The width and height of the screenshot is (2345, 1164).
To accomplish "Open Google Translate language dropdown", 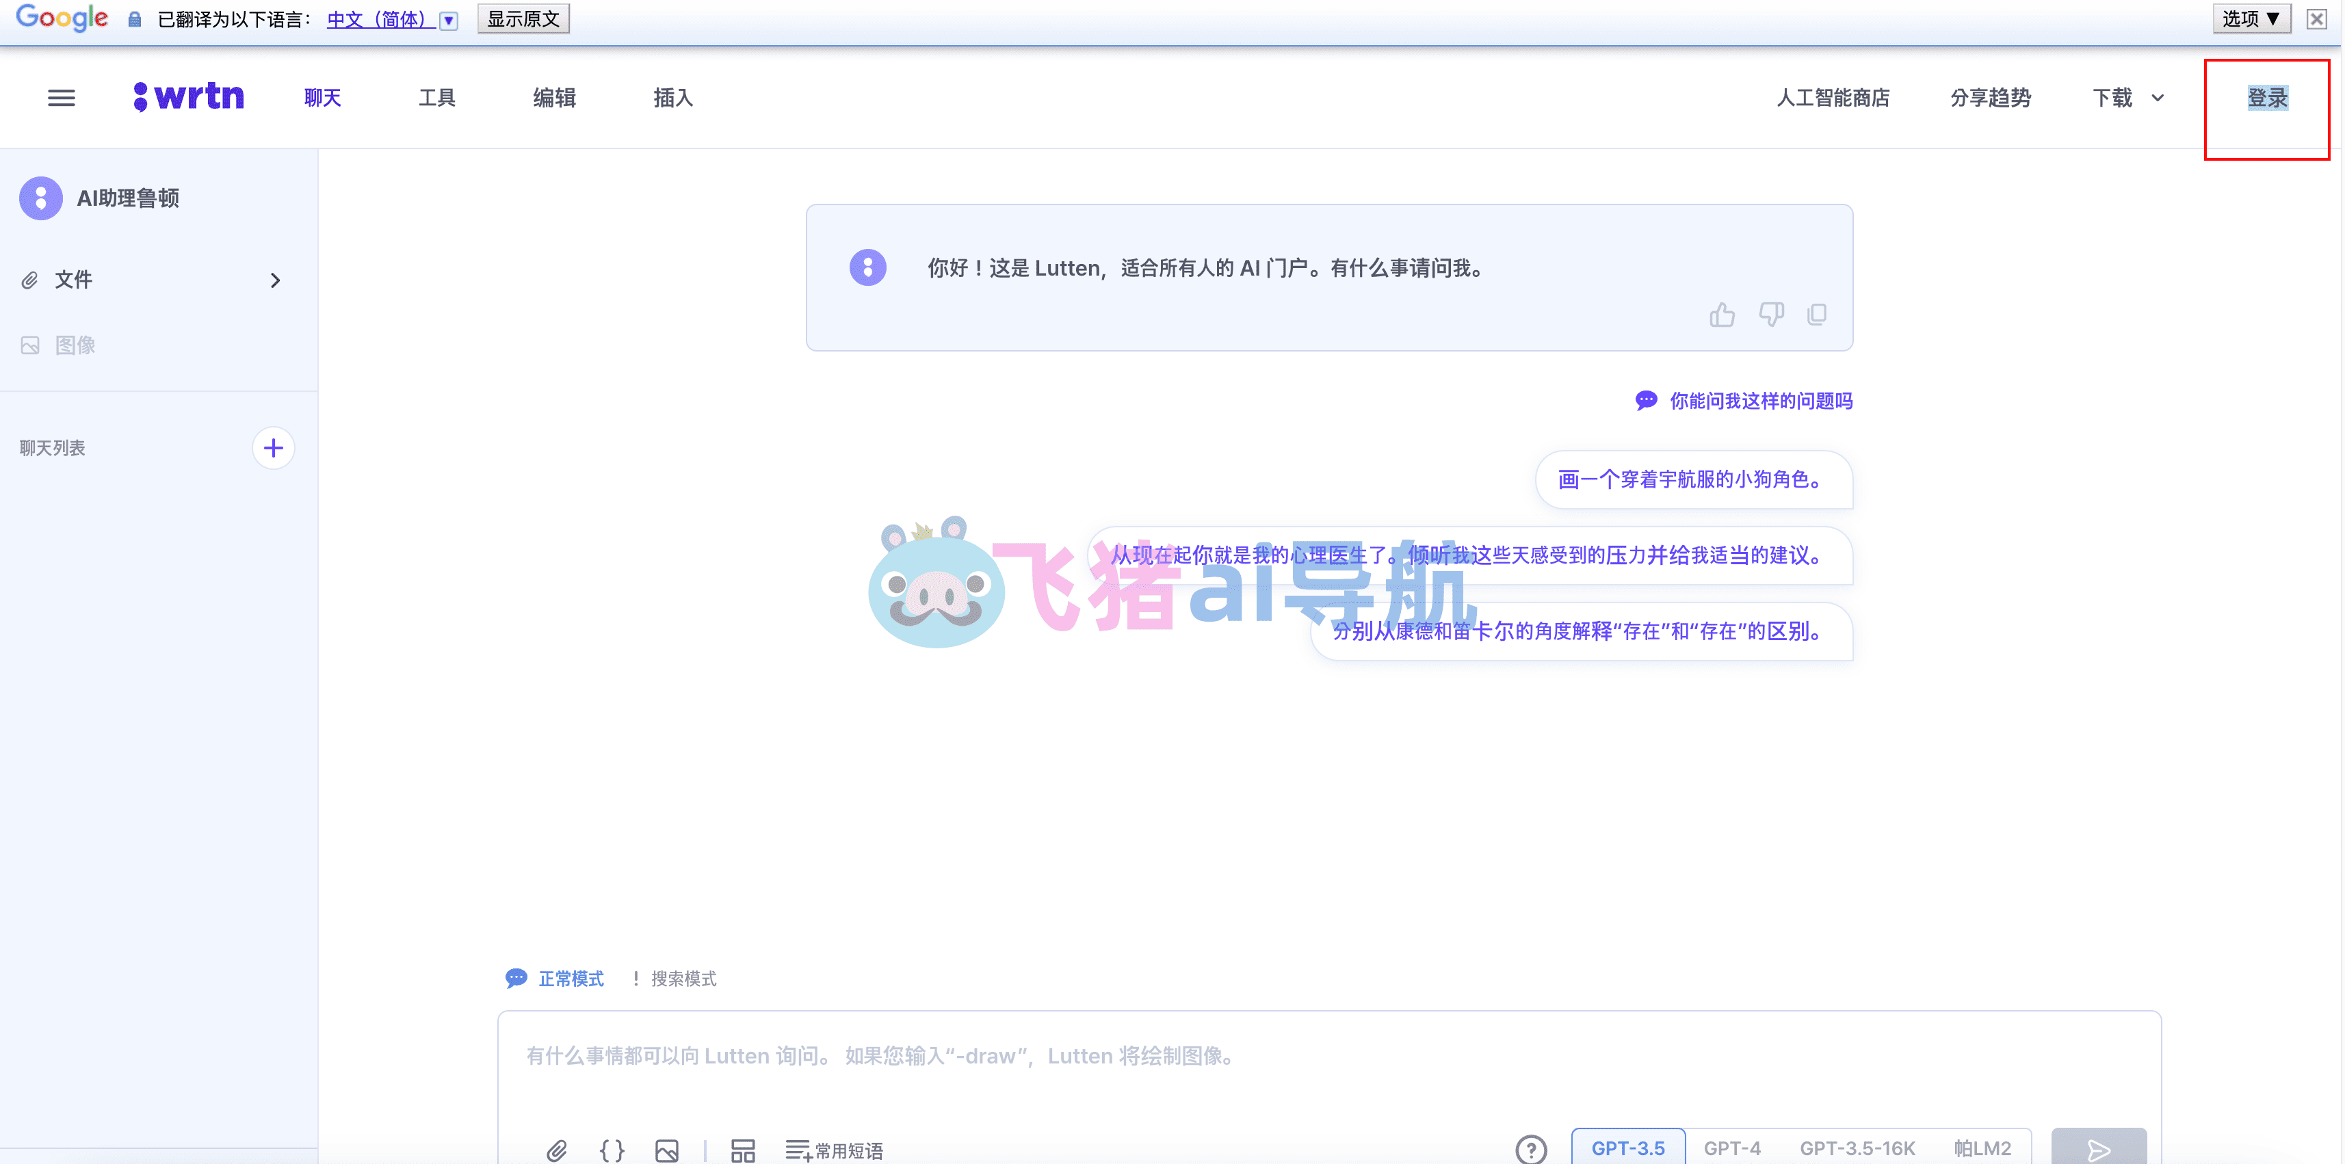I will pos(449,20).
